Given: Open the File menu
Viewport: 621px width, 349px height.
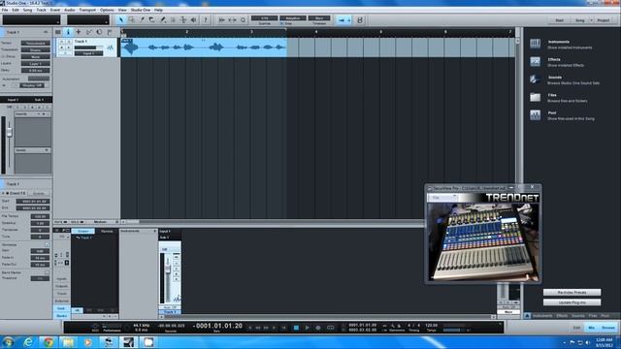Looking at the screenshot, I should (x=5, y=10).
